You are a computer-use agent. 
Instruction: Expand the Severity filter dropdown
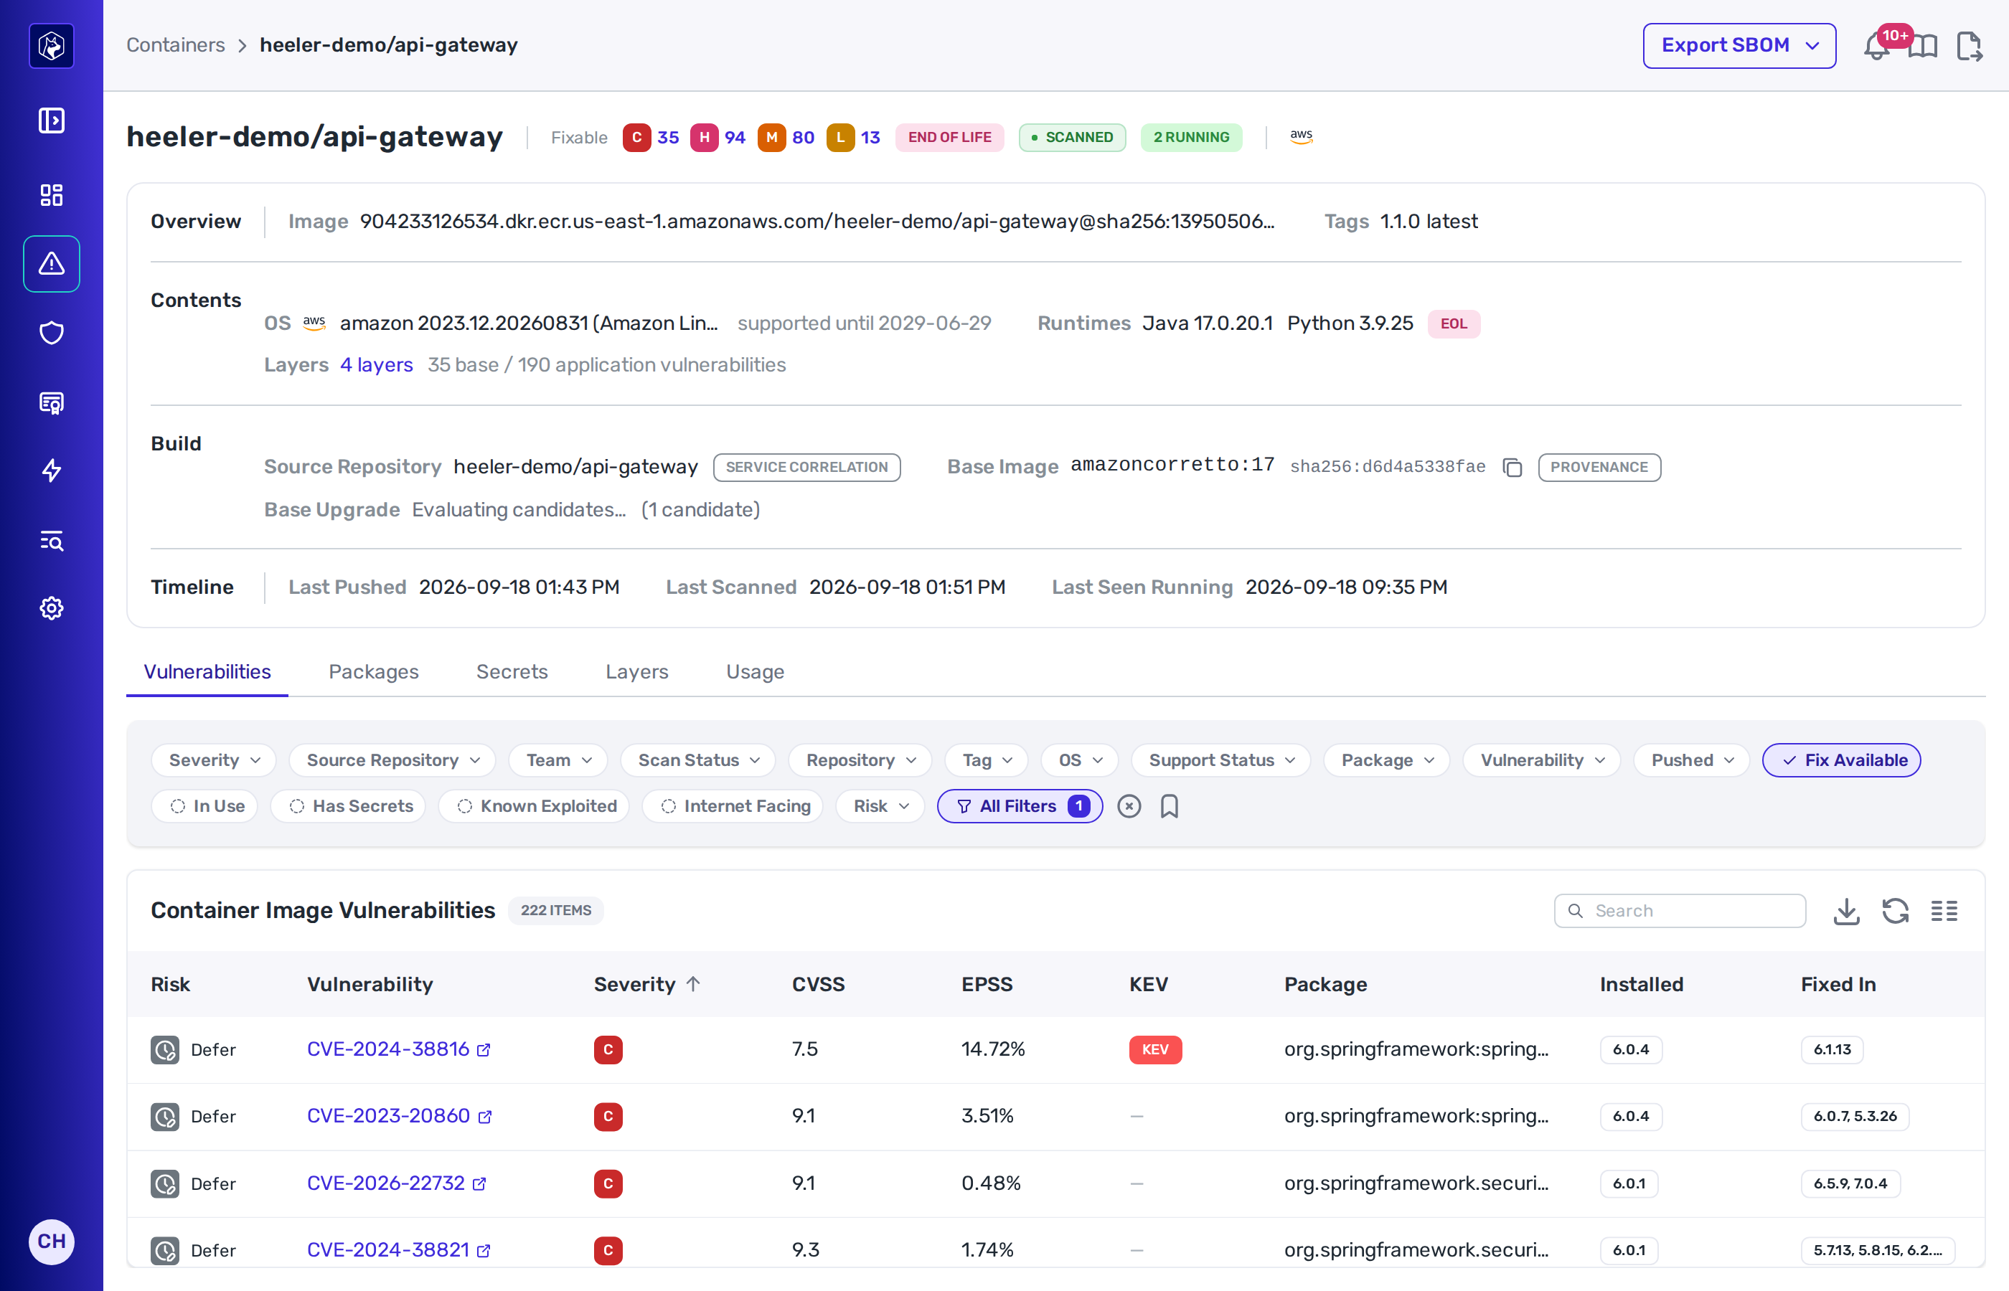[x=214, y=760]
